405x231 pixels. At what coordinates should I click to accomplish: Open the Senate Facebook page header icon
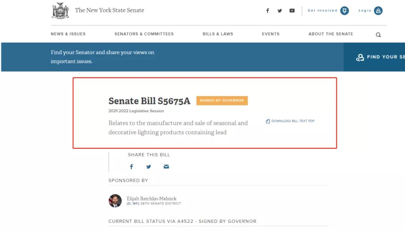click(x=267, y=11)
